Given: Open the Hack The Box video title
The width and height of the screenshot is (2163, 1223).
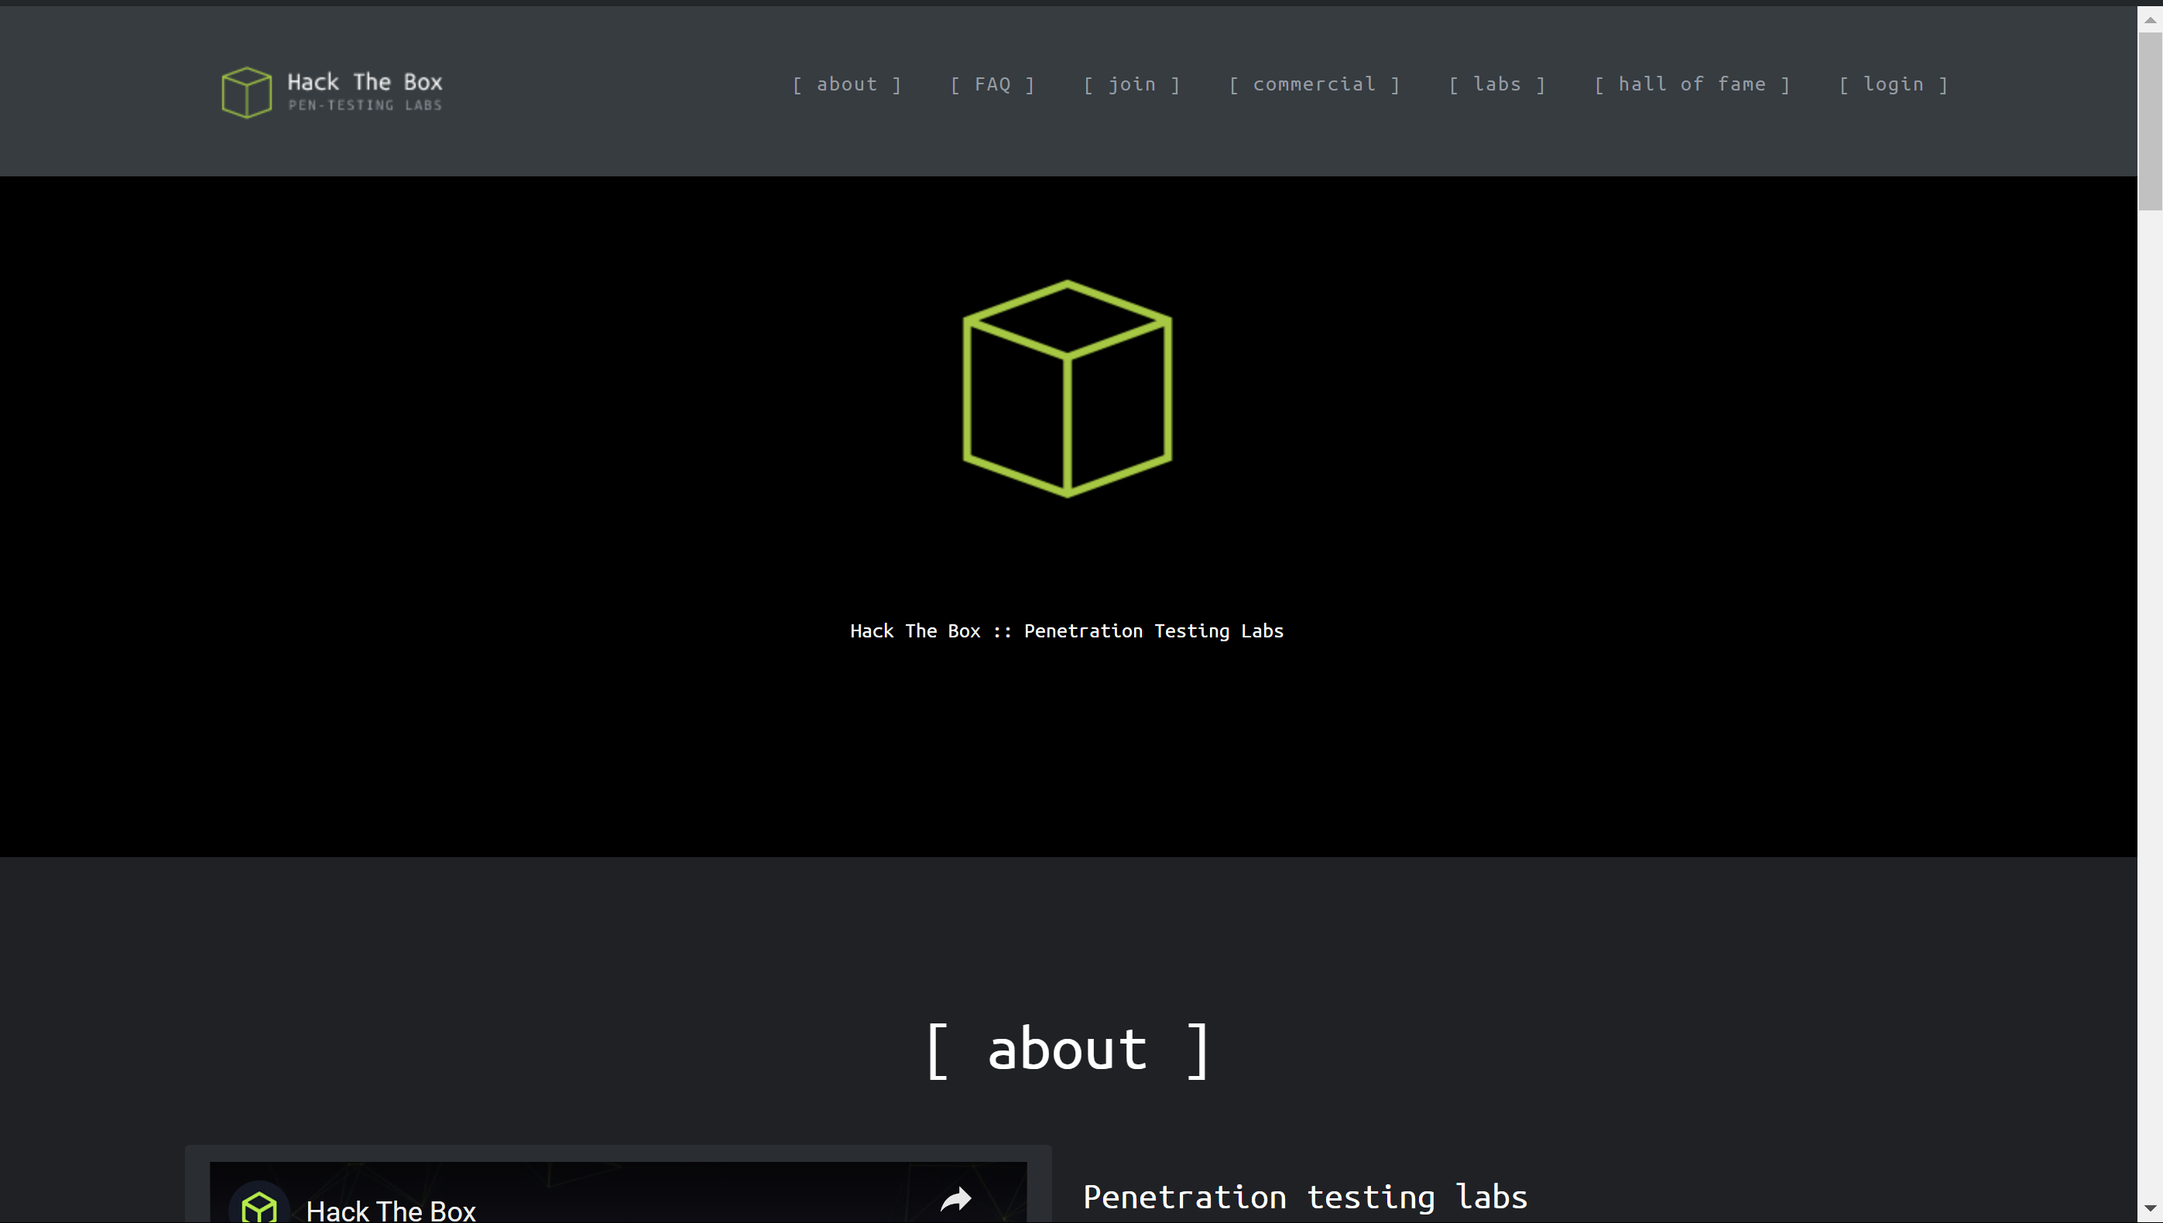Looking at the screenshot, I should coord(391,1210).
